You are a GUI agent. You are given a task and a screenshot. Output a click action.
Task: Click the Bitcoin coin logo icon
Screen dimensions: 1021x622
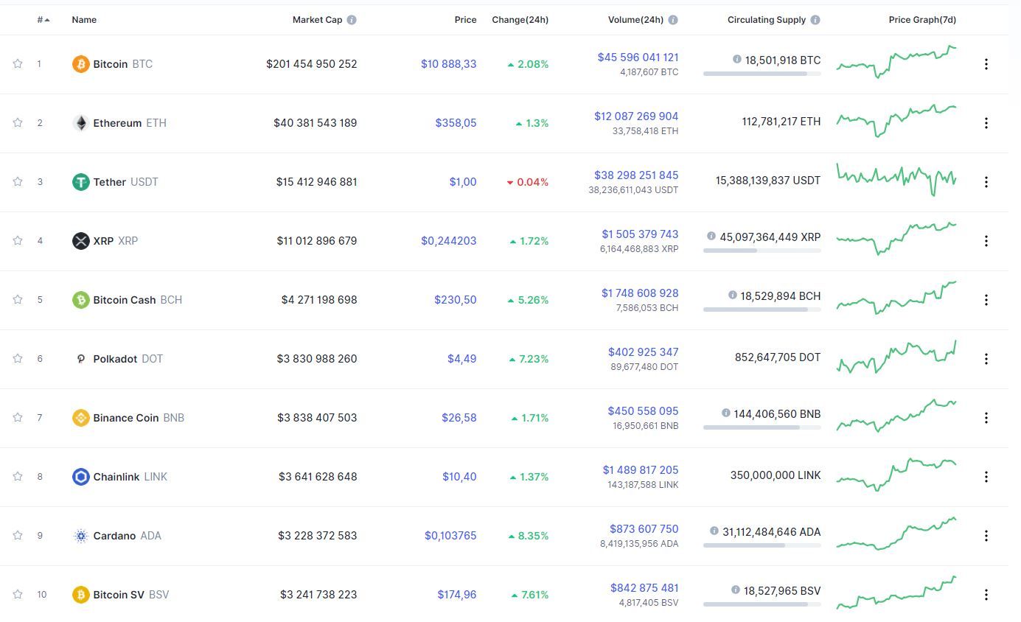pyautogui.click(x=80, y=64)
